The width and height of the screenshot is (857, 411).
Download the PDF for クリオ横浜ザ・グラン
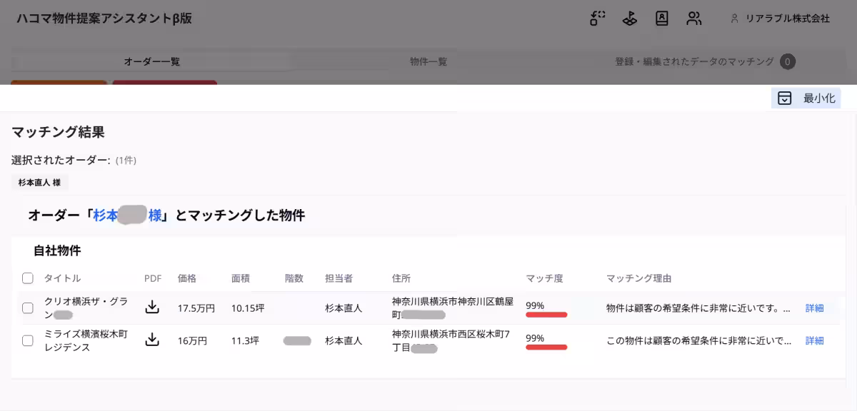(152, 308)
